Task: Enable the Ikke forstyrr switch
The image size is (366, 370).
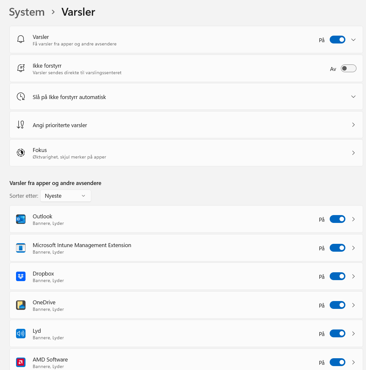Action: point(348,68)
